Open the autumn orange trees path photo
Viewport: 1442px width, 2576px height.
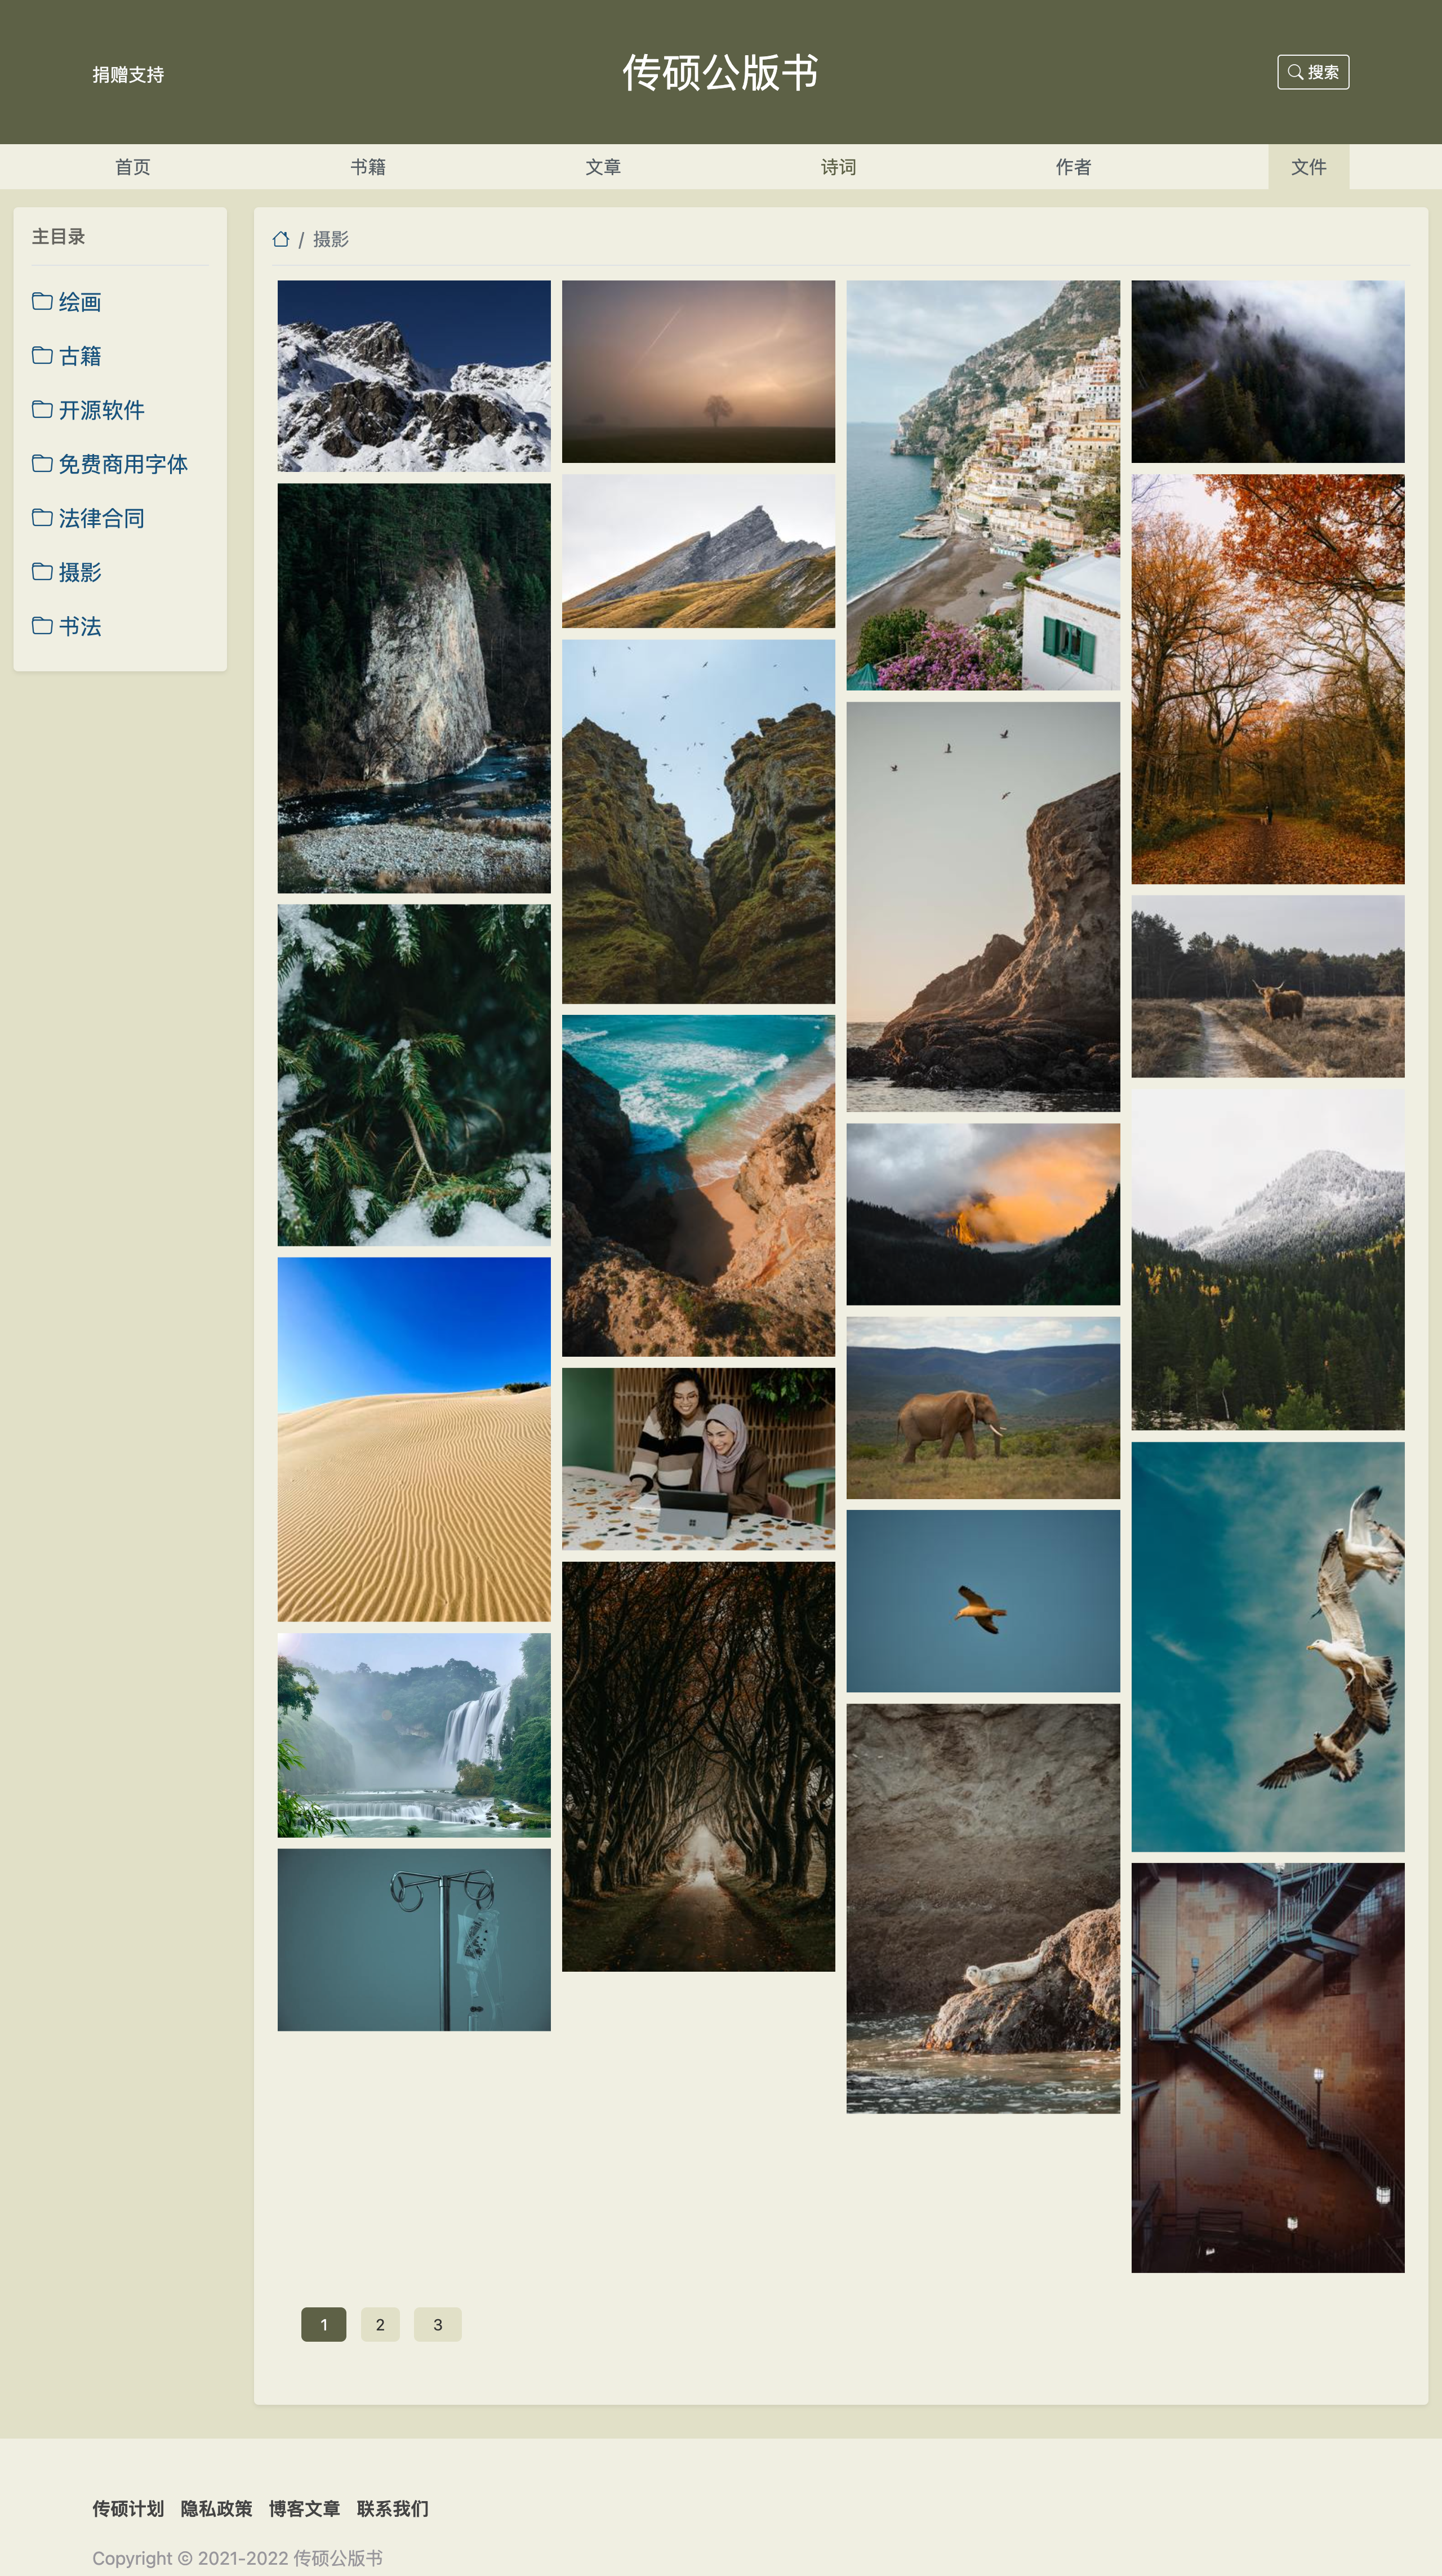coord(1268,679)
